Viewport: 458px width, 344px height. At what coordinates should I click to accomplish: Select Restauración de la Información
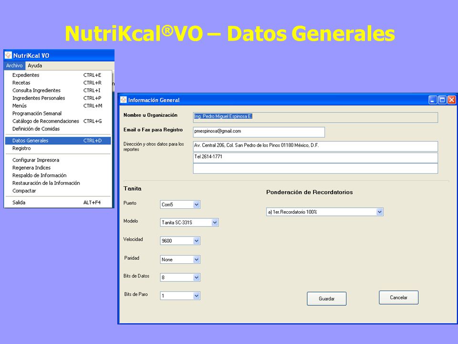coord(58,183)
